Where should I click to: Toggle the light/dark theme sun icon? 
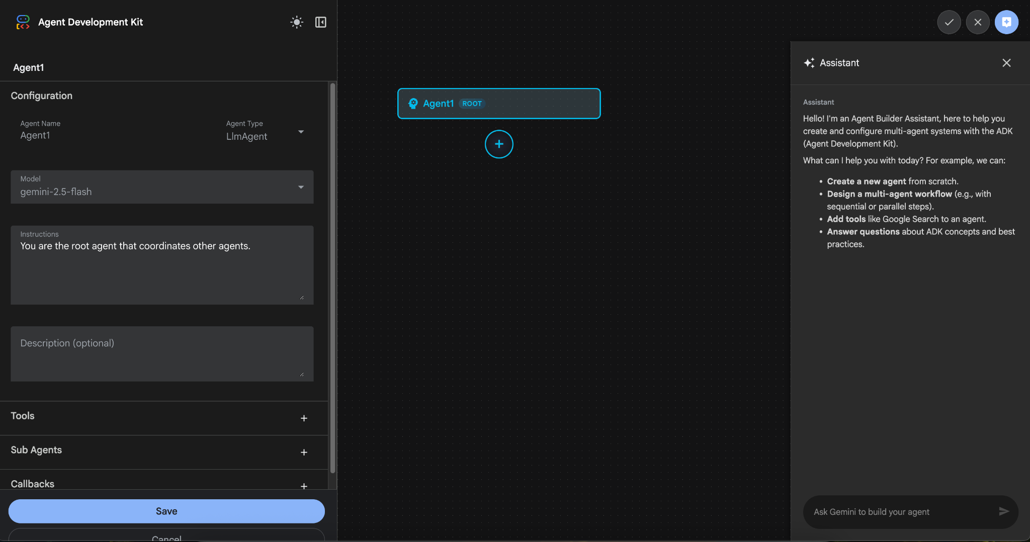point(297,22)
